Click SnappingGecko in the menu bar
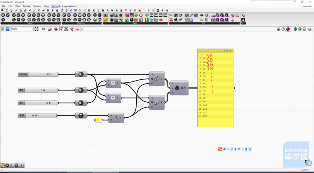Screen dimensions: 314x173 [x=69, y=6]
